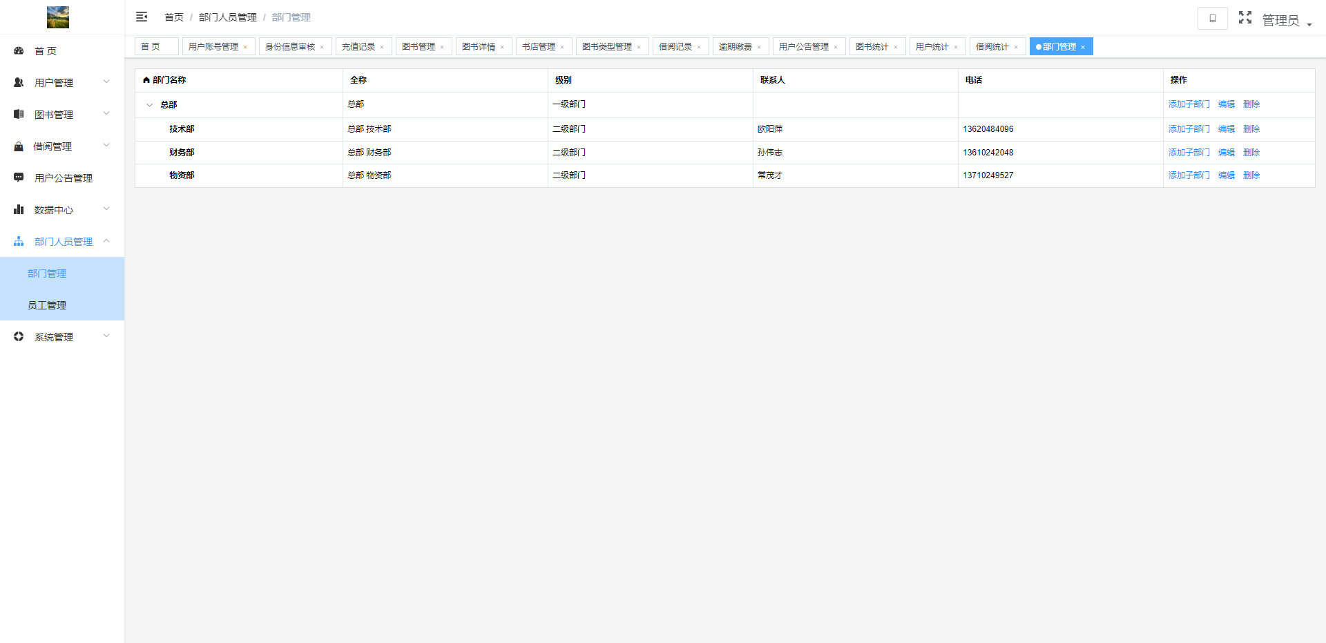Close the 部门管理 active tab
The width and height of the screenshot is (1326, 643).
1083,47
